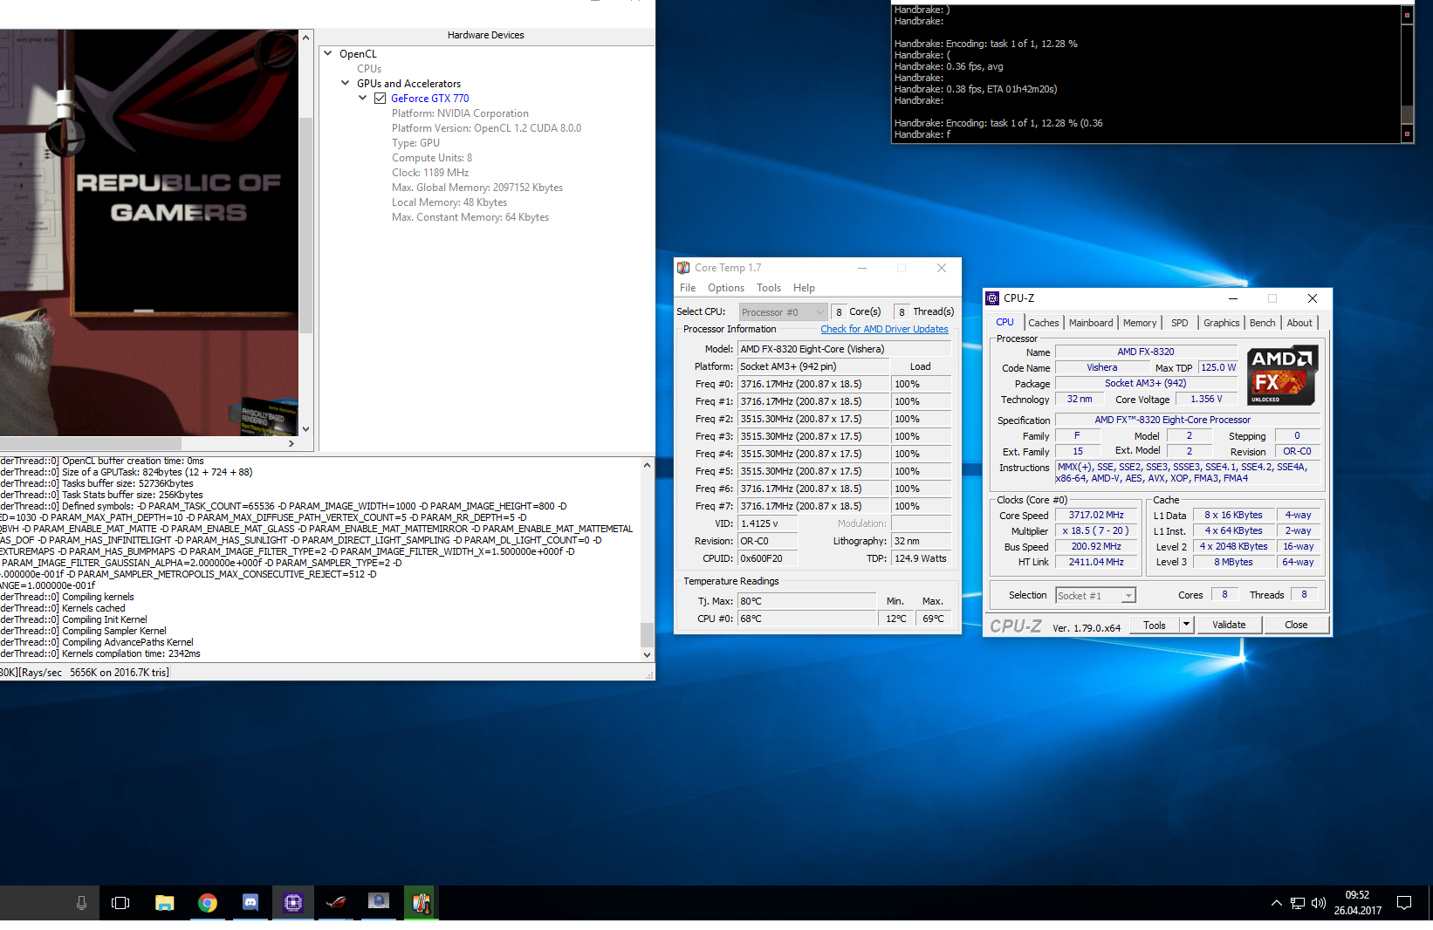
Task: Click the render view scroll-up arrow
Action: pyautogui.click(x=305, y=38)
